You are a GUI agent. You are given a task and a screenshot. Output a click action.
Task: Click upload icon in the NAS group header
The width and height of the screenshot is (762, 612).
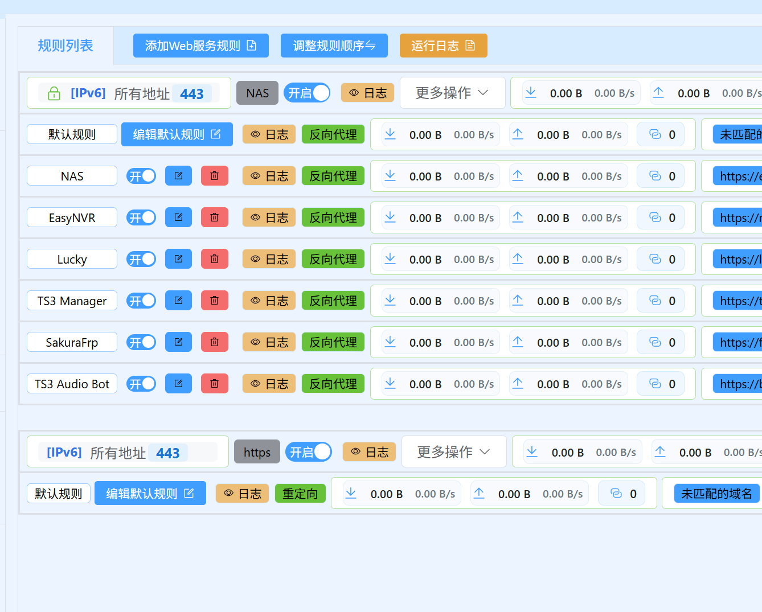658,93
